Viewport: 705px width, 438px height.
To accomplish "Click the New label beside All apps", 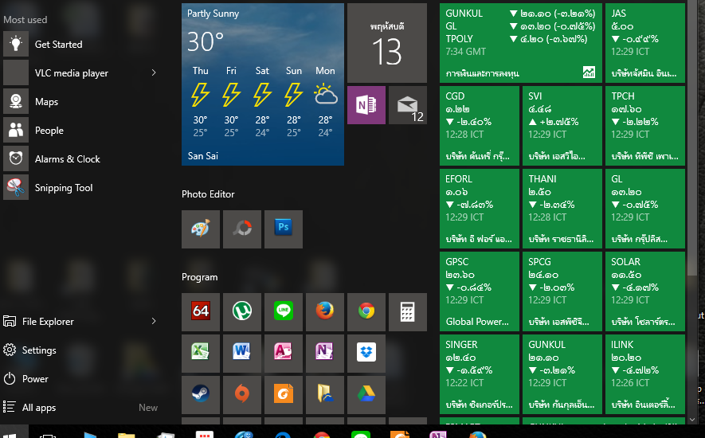I will 148,408.
